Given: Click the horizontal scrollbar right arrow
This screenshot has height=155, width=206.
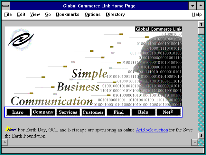Looking at the screenshot, I should coord(195,142).
